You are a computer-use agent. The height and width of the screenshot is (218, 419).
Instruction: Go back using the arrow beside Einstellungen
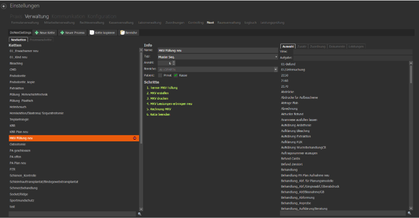tap(4, 6)
